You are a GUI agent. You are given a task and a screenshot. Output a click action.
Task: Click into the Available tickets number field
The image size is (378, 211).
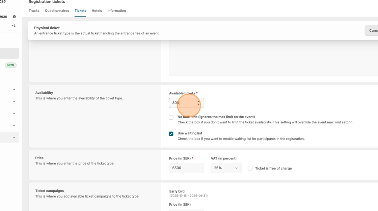pyautogui.click(x=182, y=103)
